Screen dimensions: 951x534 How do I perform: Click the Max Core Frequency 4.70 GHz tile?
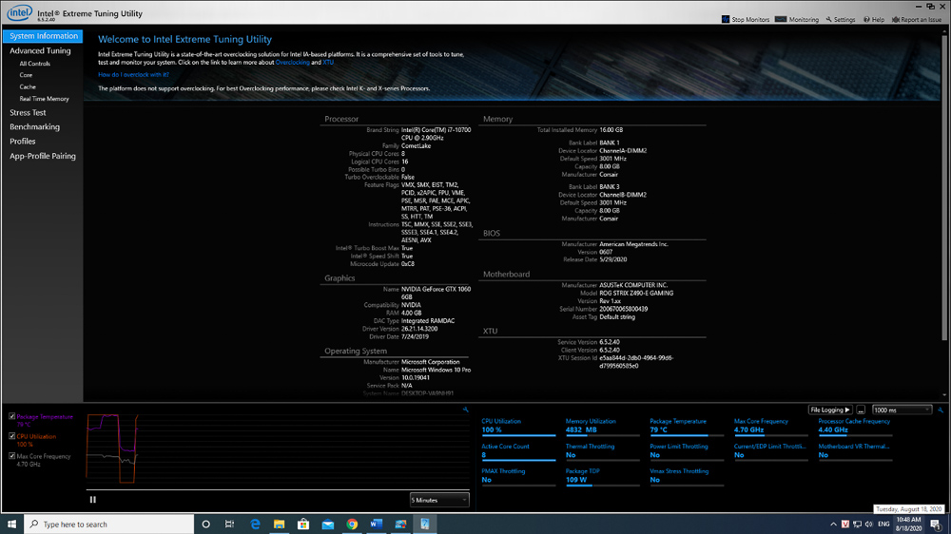pyautogui.click(x=771, y=427)
